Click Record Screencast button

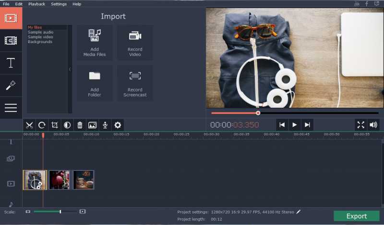tap(135, 83)
